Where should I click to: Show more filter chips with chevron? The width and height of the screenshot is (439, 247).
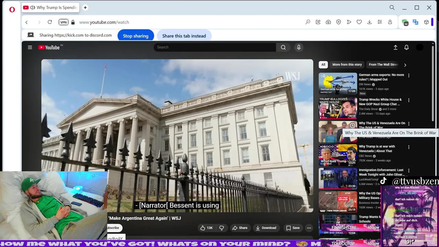[405, 65]
